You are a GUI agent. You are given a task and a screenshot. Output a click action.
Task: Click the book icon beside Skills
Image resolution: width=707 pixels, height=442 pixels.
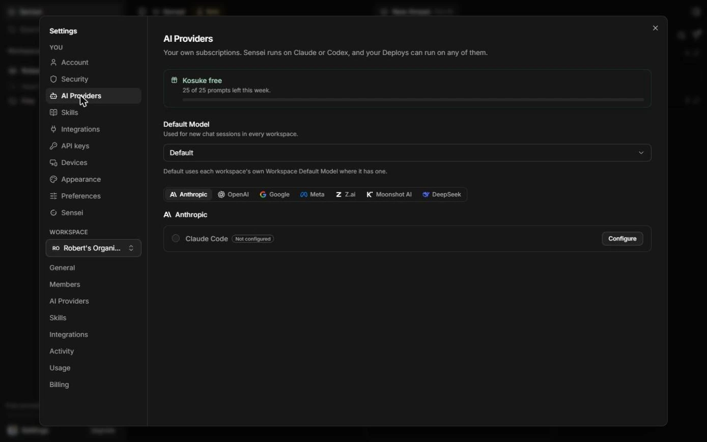click(x=53, y=113)
